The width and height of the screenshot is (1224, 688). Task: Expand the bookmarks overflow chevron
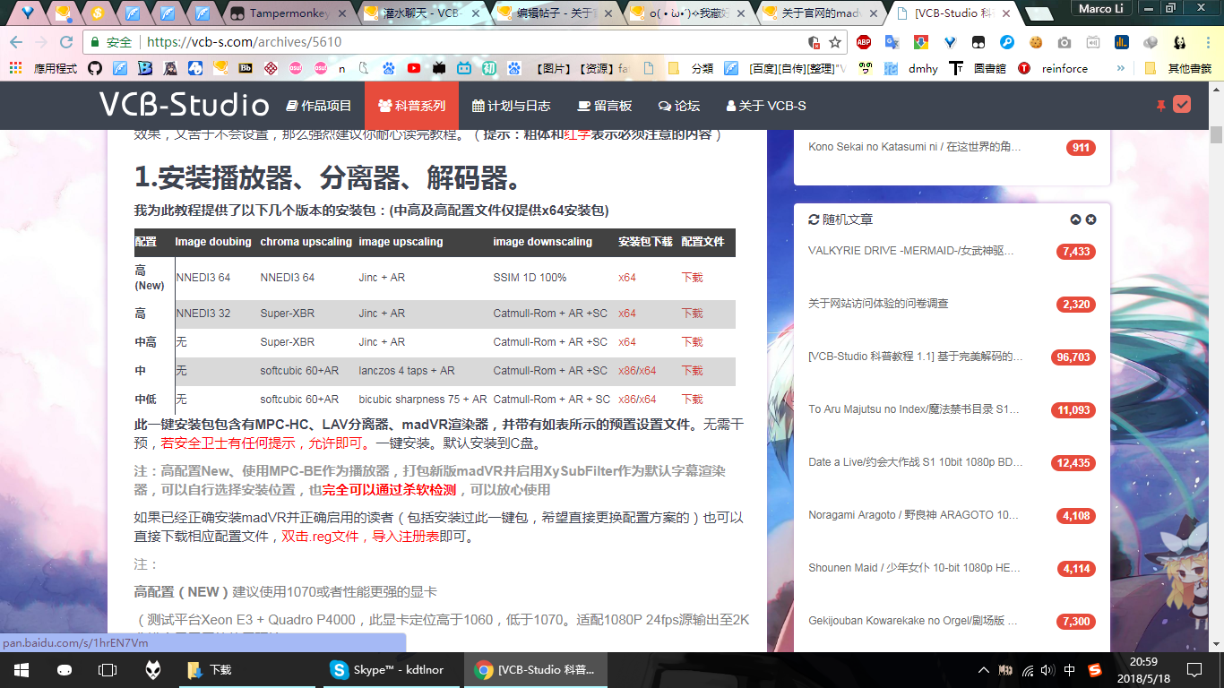pos(1120,68)
